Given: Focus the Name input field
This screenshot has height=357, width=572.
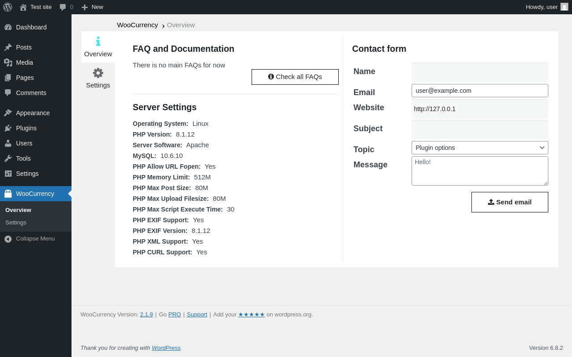Looking at the screenshot, I should pyautogui.click(x=480, y=72).
